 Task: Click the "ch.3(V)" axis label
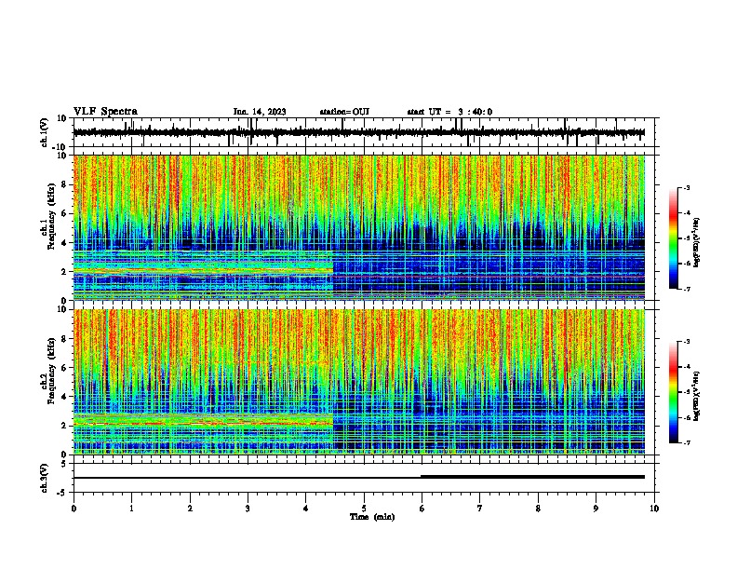click(x=45, y=479)
